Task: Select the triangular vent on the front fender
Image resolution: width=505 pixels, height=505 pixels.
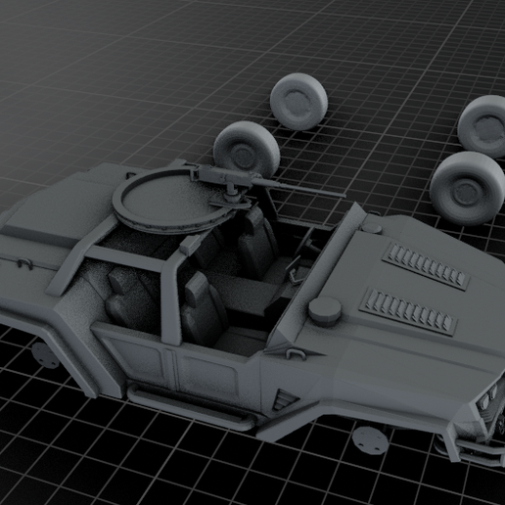Action: click(x=286, y=399)
